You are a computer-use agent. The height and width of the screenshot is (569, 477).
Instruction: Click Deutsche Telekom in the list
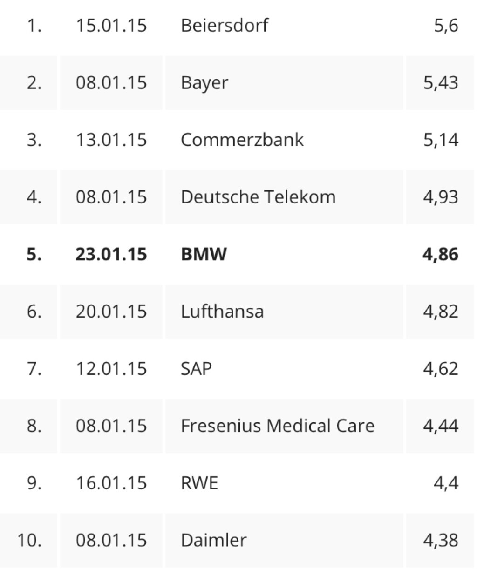(258, 197)
